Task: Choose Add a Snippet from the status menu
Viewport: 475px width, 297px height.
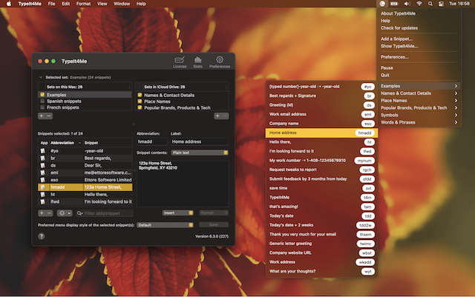Action: (396, 39)
